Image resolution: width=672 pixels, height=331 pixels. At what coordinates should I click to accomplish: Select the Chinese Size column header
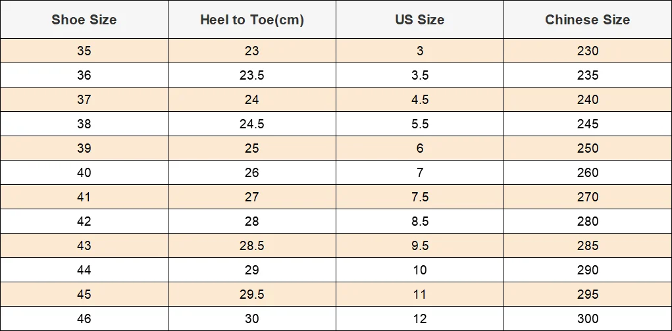(588, 20)
